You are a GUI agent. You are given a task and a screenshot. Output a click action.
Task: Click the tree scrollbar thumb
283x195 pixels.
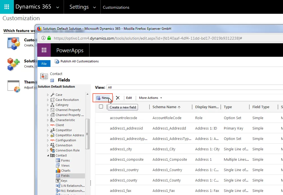[x=87, y=134]
